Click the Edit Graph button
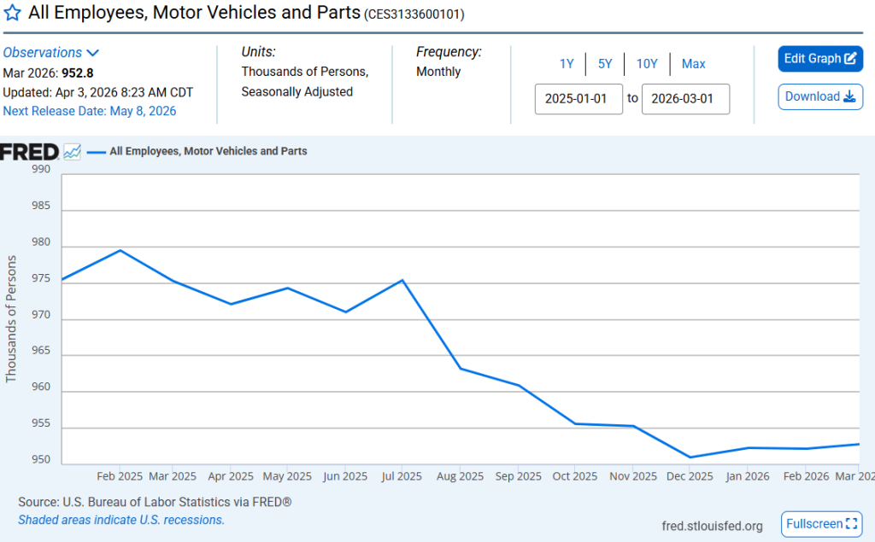Image resolution: width=875 pixels, height=542 pixels. click(820, 58)
